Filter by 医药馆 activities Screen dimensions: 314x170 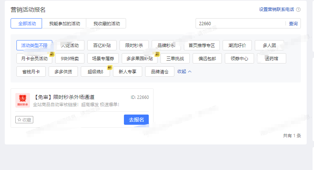click(x=272, y=58)
